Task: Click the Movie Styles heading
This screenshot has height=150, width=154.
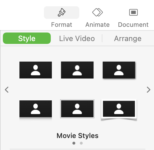Action: (77, 136)
